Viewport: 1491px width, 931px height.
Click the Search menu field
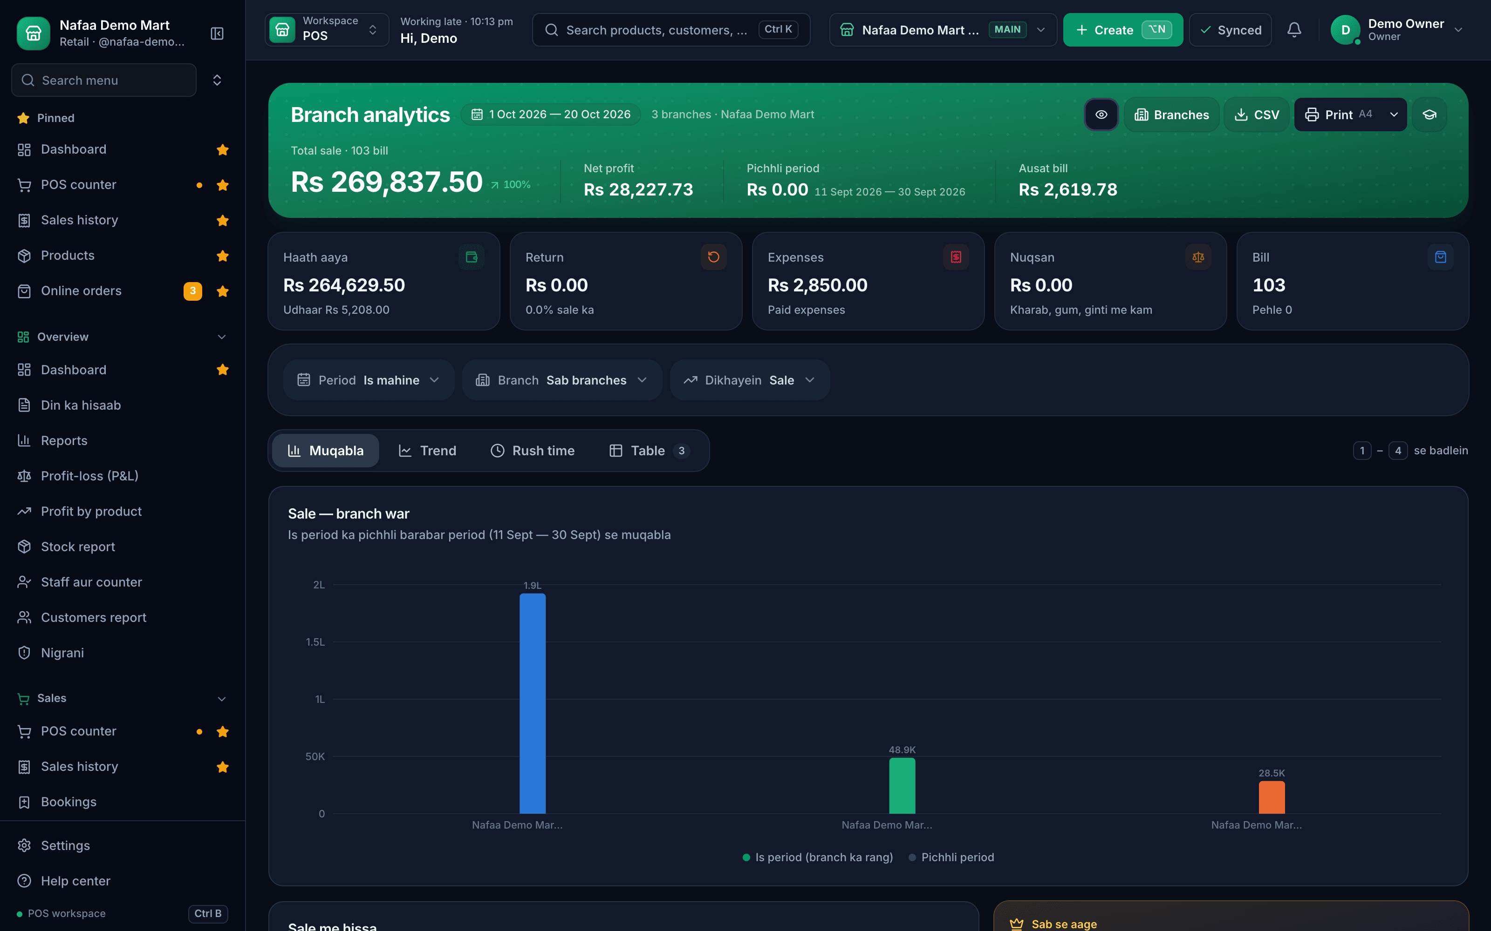tap(103, 80)
